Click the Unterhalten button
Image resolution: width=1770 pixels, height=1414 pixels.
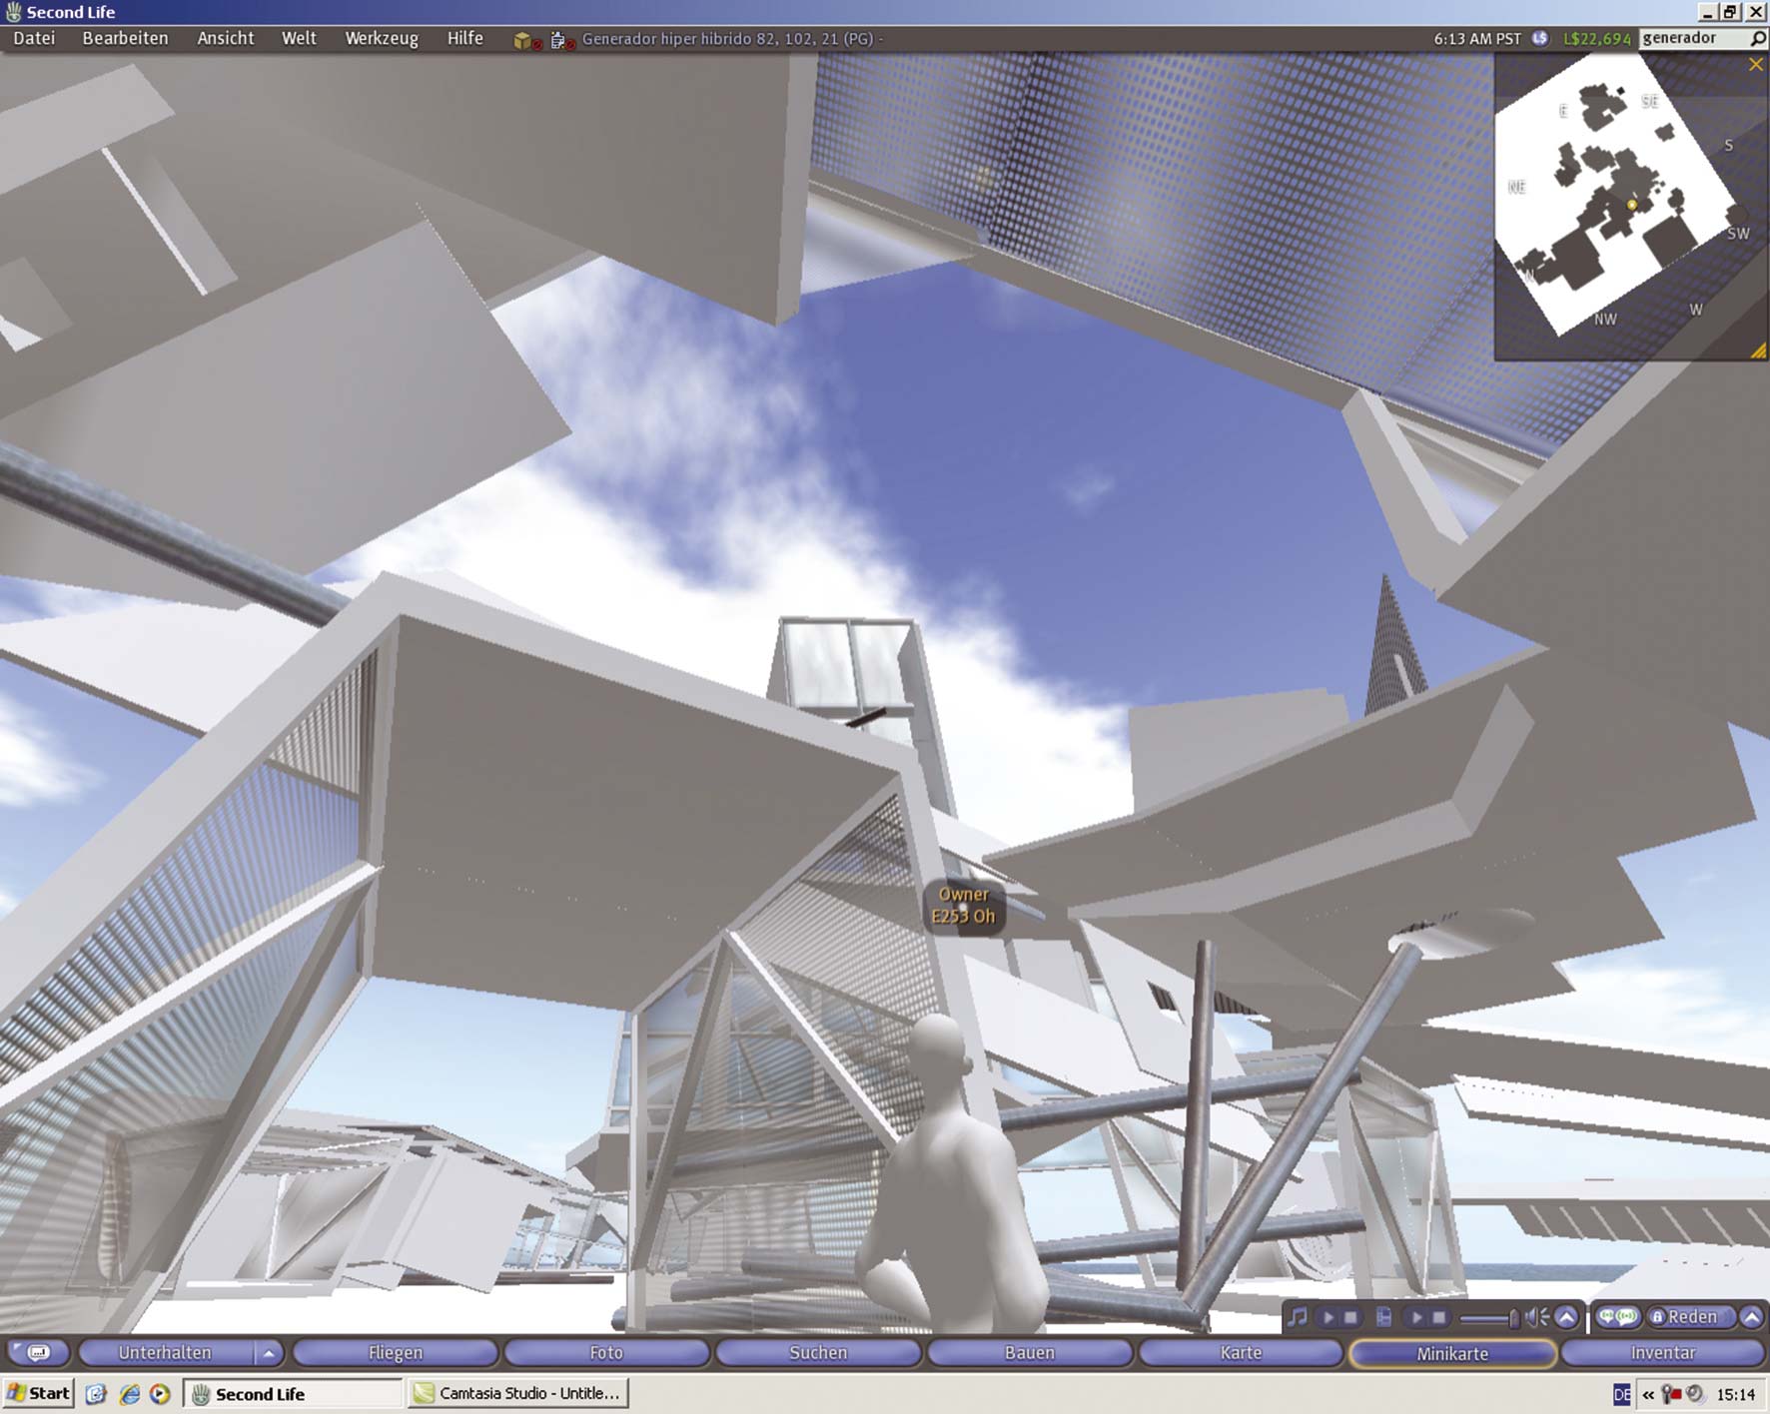(x=165, y=1353)
